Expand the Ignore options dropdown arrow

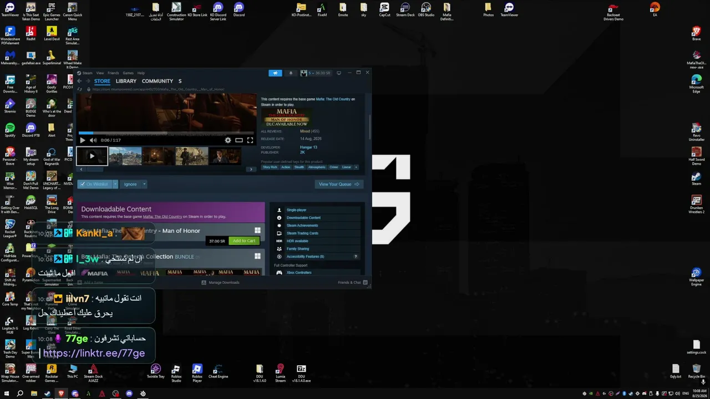coord(144,184)
